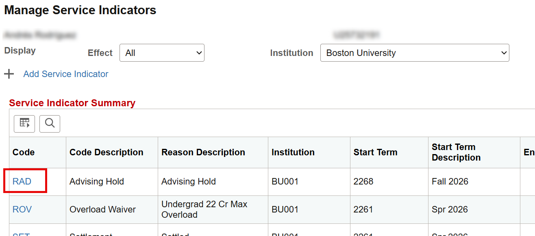Click the Service Indicator Summary heading
The height and width of the screenshot is (236, 535).
pos(72,103)
